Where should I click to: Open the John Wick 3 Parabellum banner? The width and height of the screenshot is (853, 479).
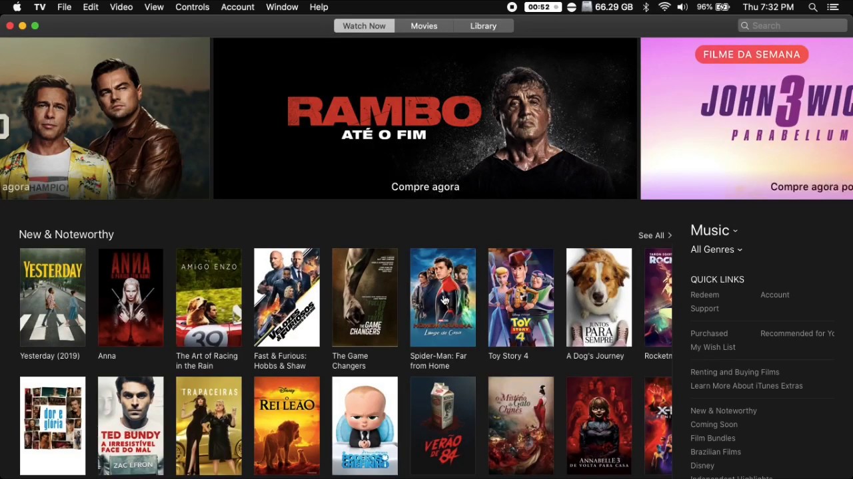tap(746, 118)
